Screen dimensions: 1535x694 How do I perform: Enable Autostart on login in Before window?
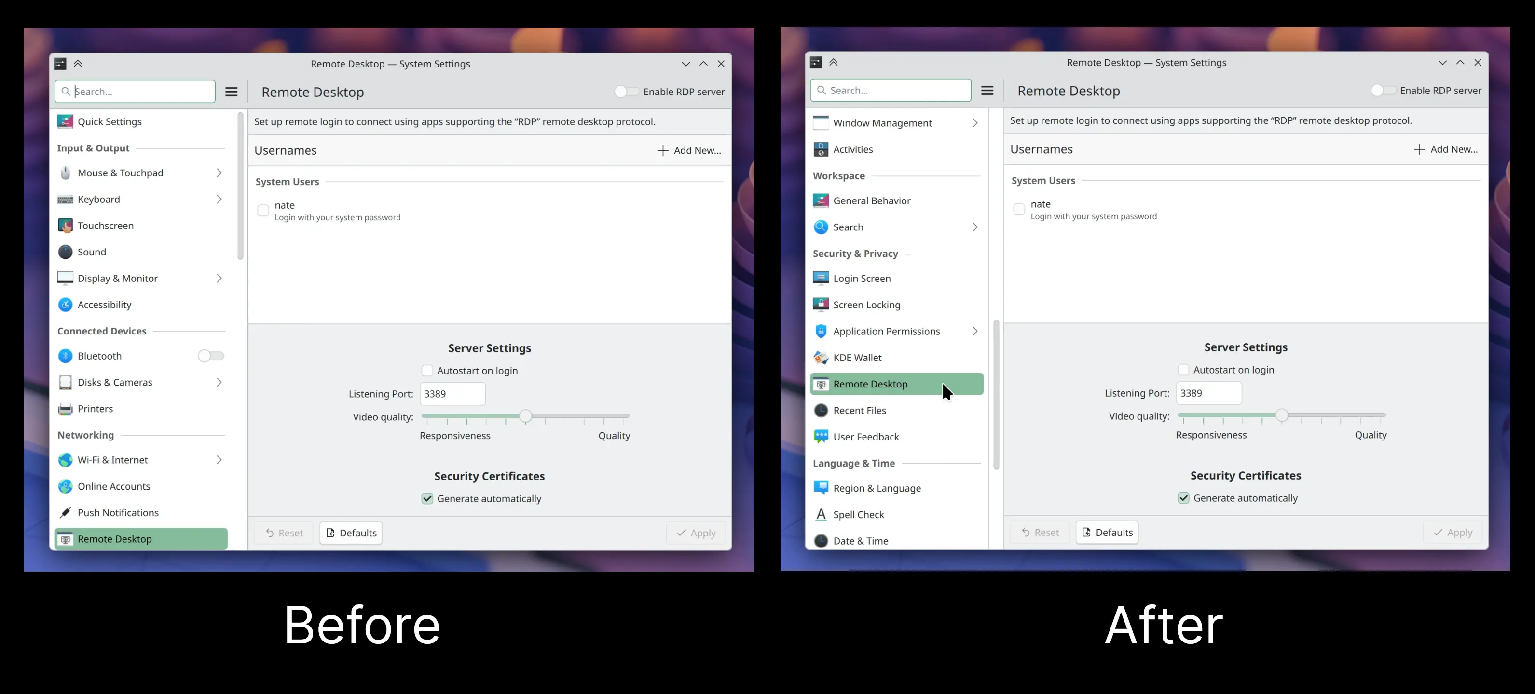coord(427,370)
